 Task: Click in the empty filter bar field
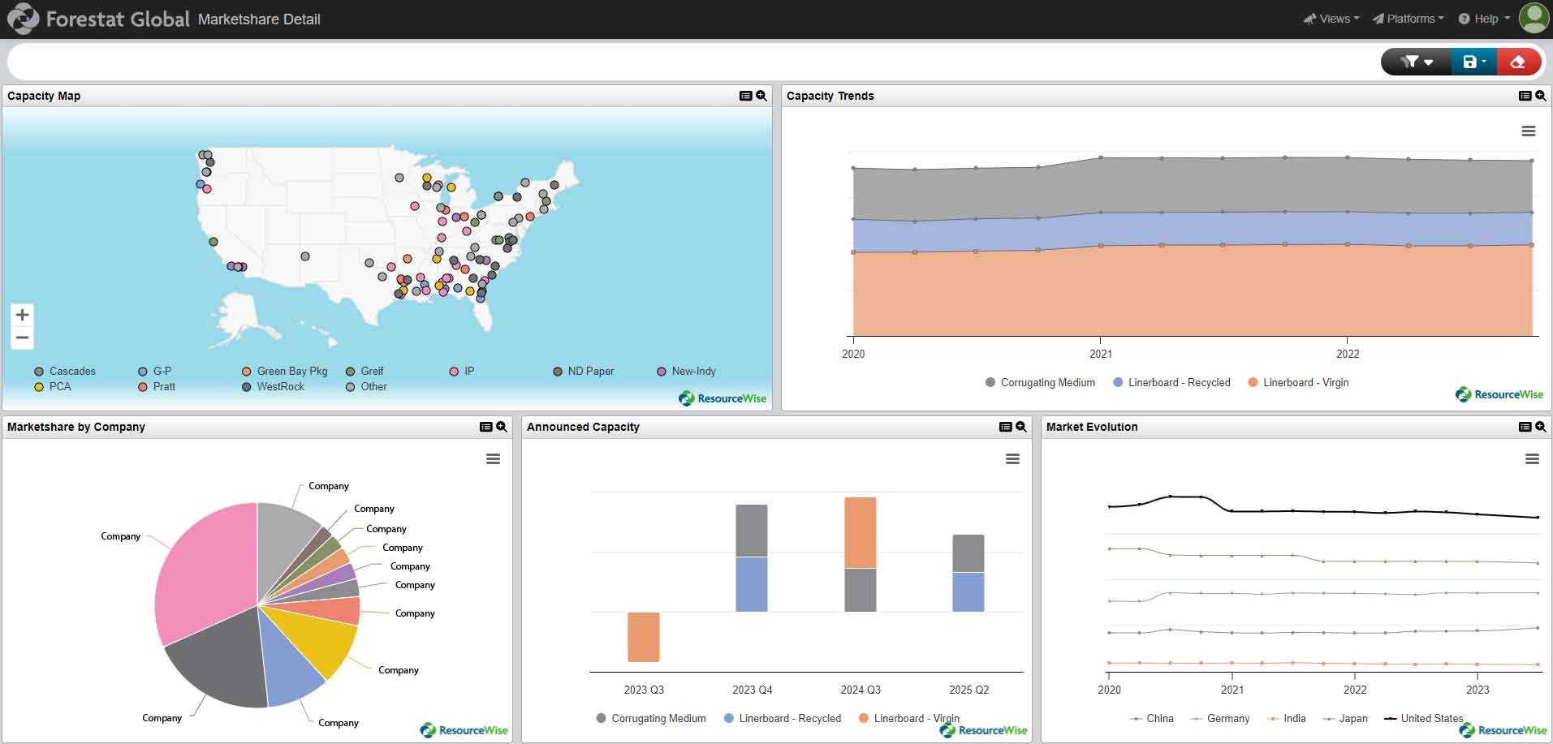coord(694,62)
